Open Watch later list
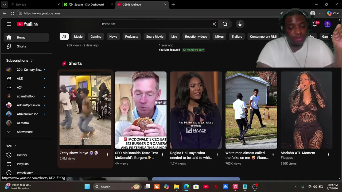Image resolution: width=342 pixels, height=192 pixels. tap(26, 173)
